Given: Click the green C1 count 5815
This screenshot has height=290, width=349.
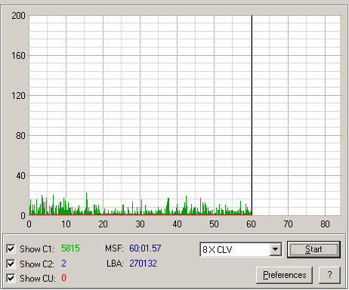Looking at the screenshot, I should pyautogui.click(x=70, y=248).
